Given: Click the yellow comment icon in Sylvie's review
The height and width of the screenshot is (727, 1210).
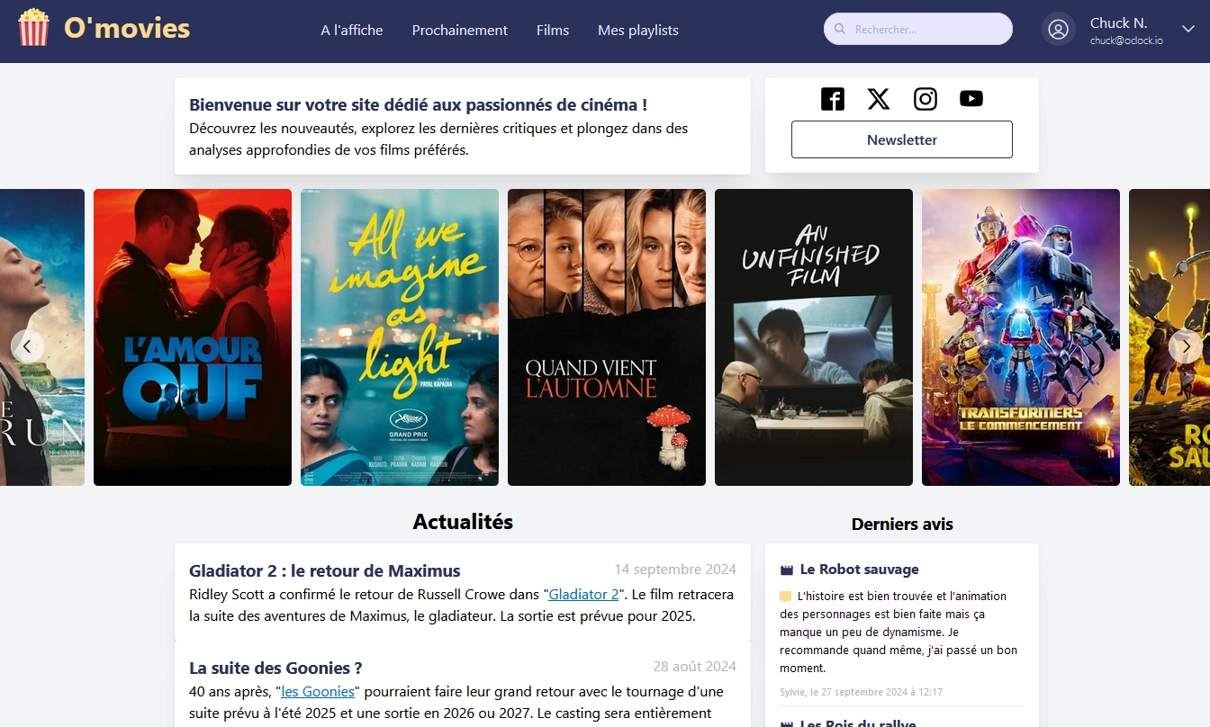Looking at the screenshot, I should tap(786, 597).
